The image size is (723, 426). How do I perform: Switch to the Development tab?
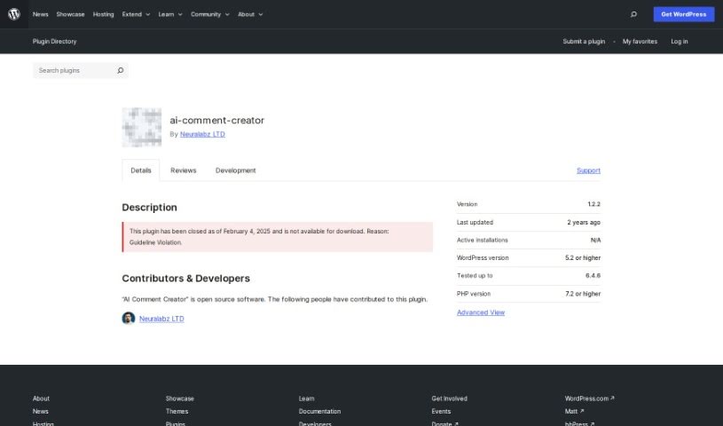click(x=236, y=170)
